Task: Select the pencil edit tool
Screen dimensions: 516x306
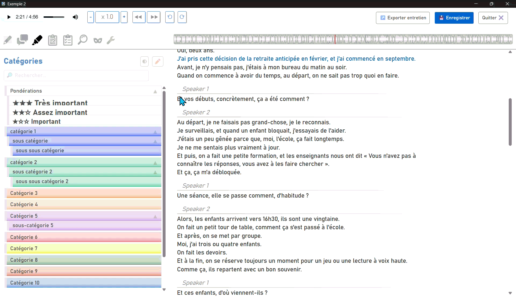Action: point(8,40)
